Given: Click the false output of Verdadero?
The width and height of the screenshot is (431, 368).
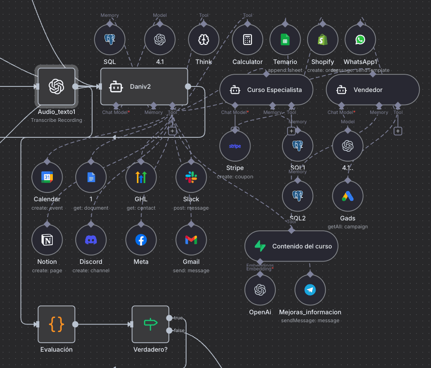Looking at the screenshot, I should coord(169,330).
